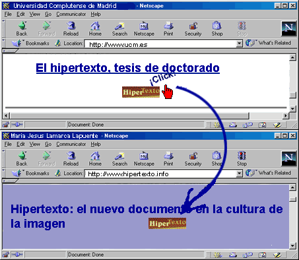
Task: Click Search in the Universidad Complutense window
Action: pyautogui.click(x=119, y=29)
